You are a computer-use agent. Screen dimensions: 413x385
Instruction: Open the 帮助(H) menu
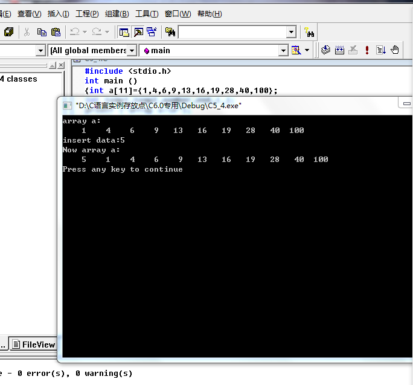pyautogui.click(x=210, y=14)
